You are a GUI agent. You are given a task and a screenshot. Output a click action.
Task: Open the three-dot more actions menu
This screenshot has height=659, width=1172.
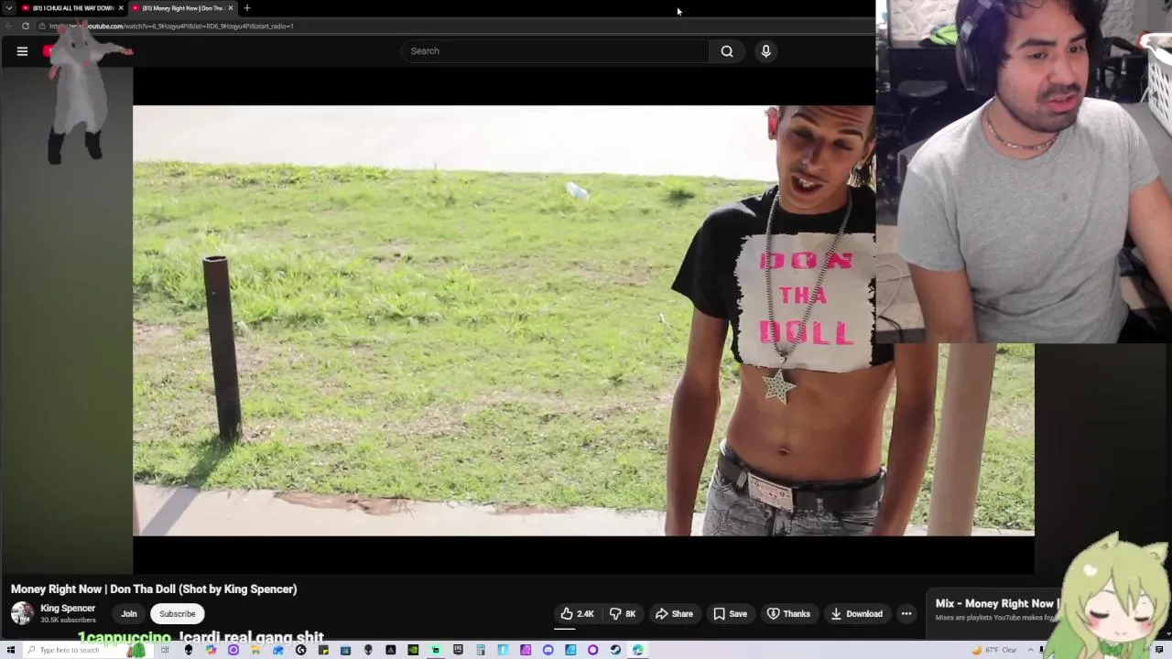click(906, 614)
